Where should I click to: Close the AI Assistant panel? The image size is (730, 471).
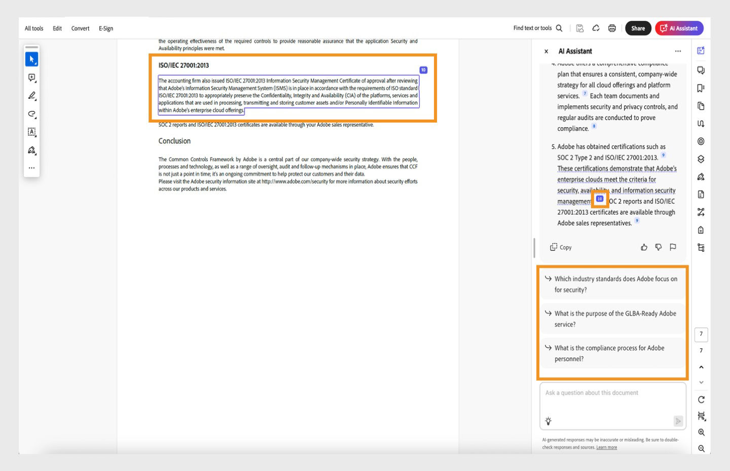(x=546, y=51)
